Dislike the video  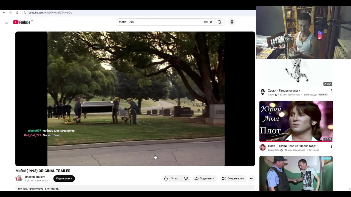186,178
